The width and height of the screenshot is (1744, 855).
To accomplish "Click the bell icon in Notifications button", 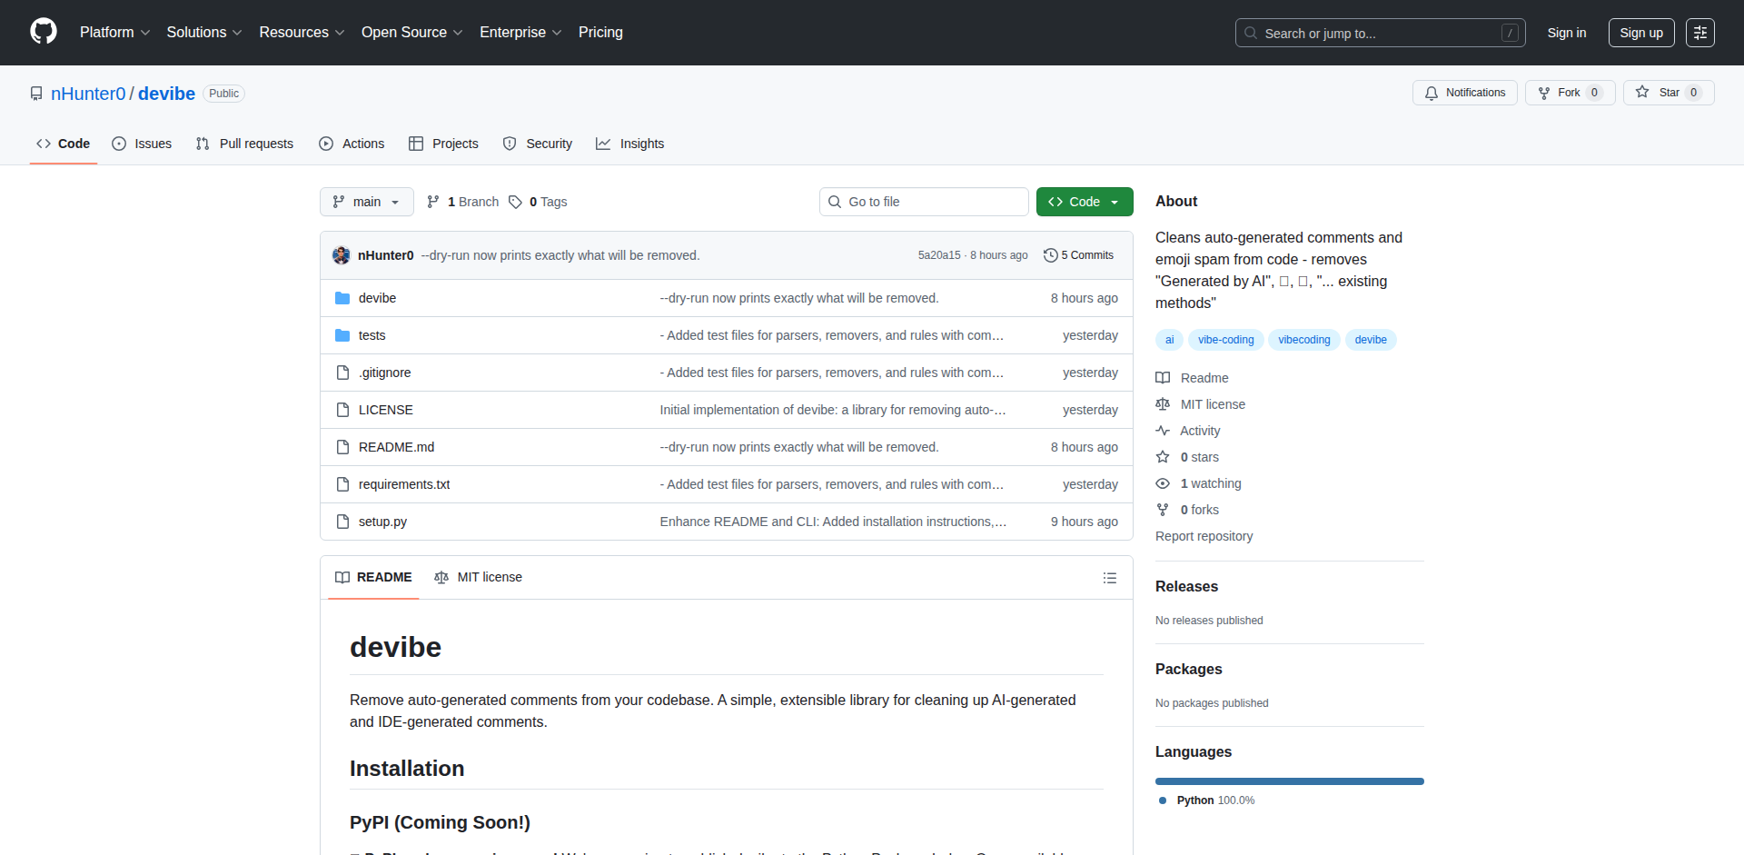I will (1432, 93).
